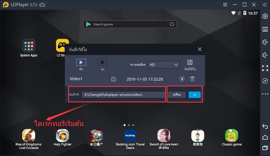The image size is (270, 156).
Task: Rename Video1 using the edit icon
Action: coord(113,79)
